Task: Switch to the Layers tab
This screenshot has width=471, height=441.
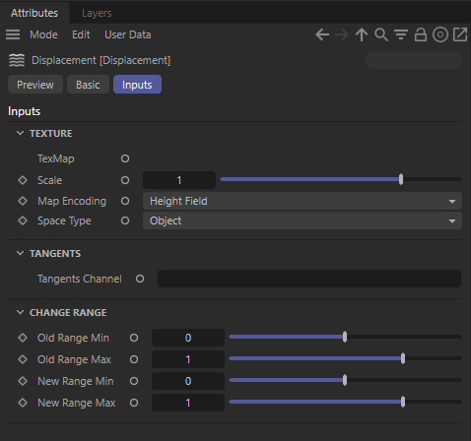Action: tap(97, 13)
